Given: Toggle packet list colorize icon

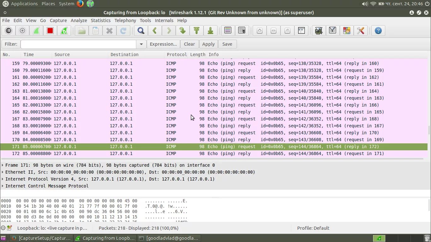Looking at the screenshot, I should click(228, 31).
